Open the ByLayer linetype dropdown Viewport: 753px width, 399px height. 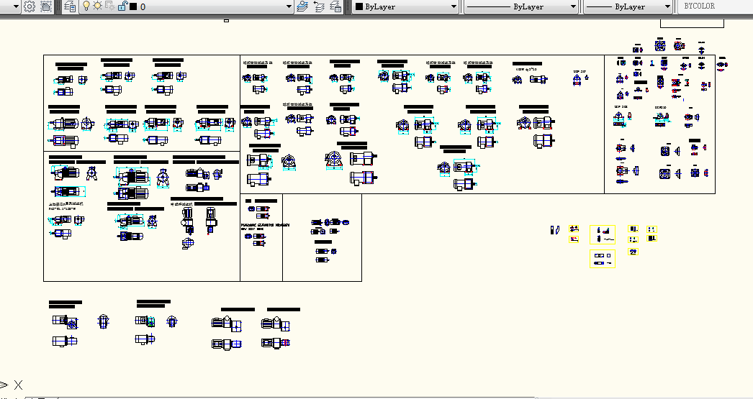521,6
